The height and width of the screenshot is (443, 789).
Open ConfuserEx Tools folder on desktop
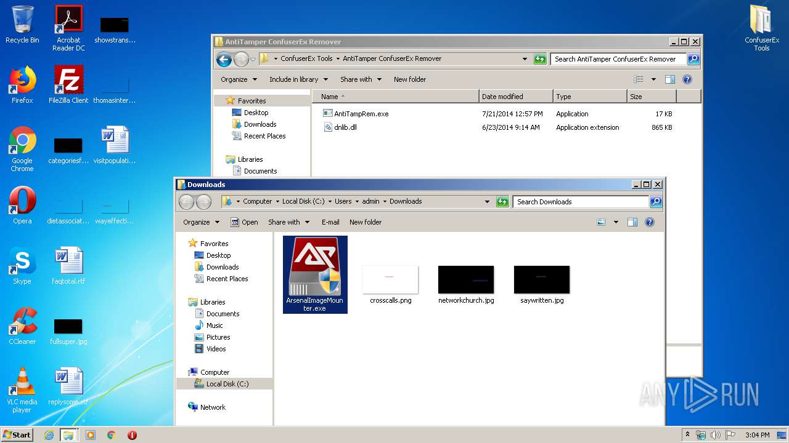762,28
